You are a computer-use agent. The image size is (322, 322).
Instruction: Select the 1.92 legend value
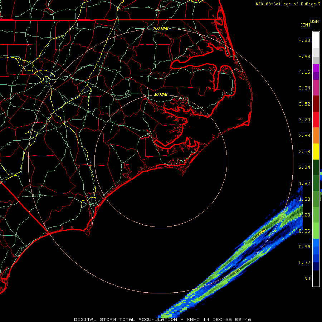click(304, 183)
